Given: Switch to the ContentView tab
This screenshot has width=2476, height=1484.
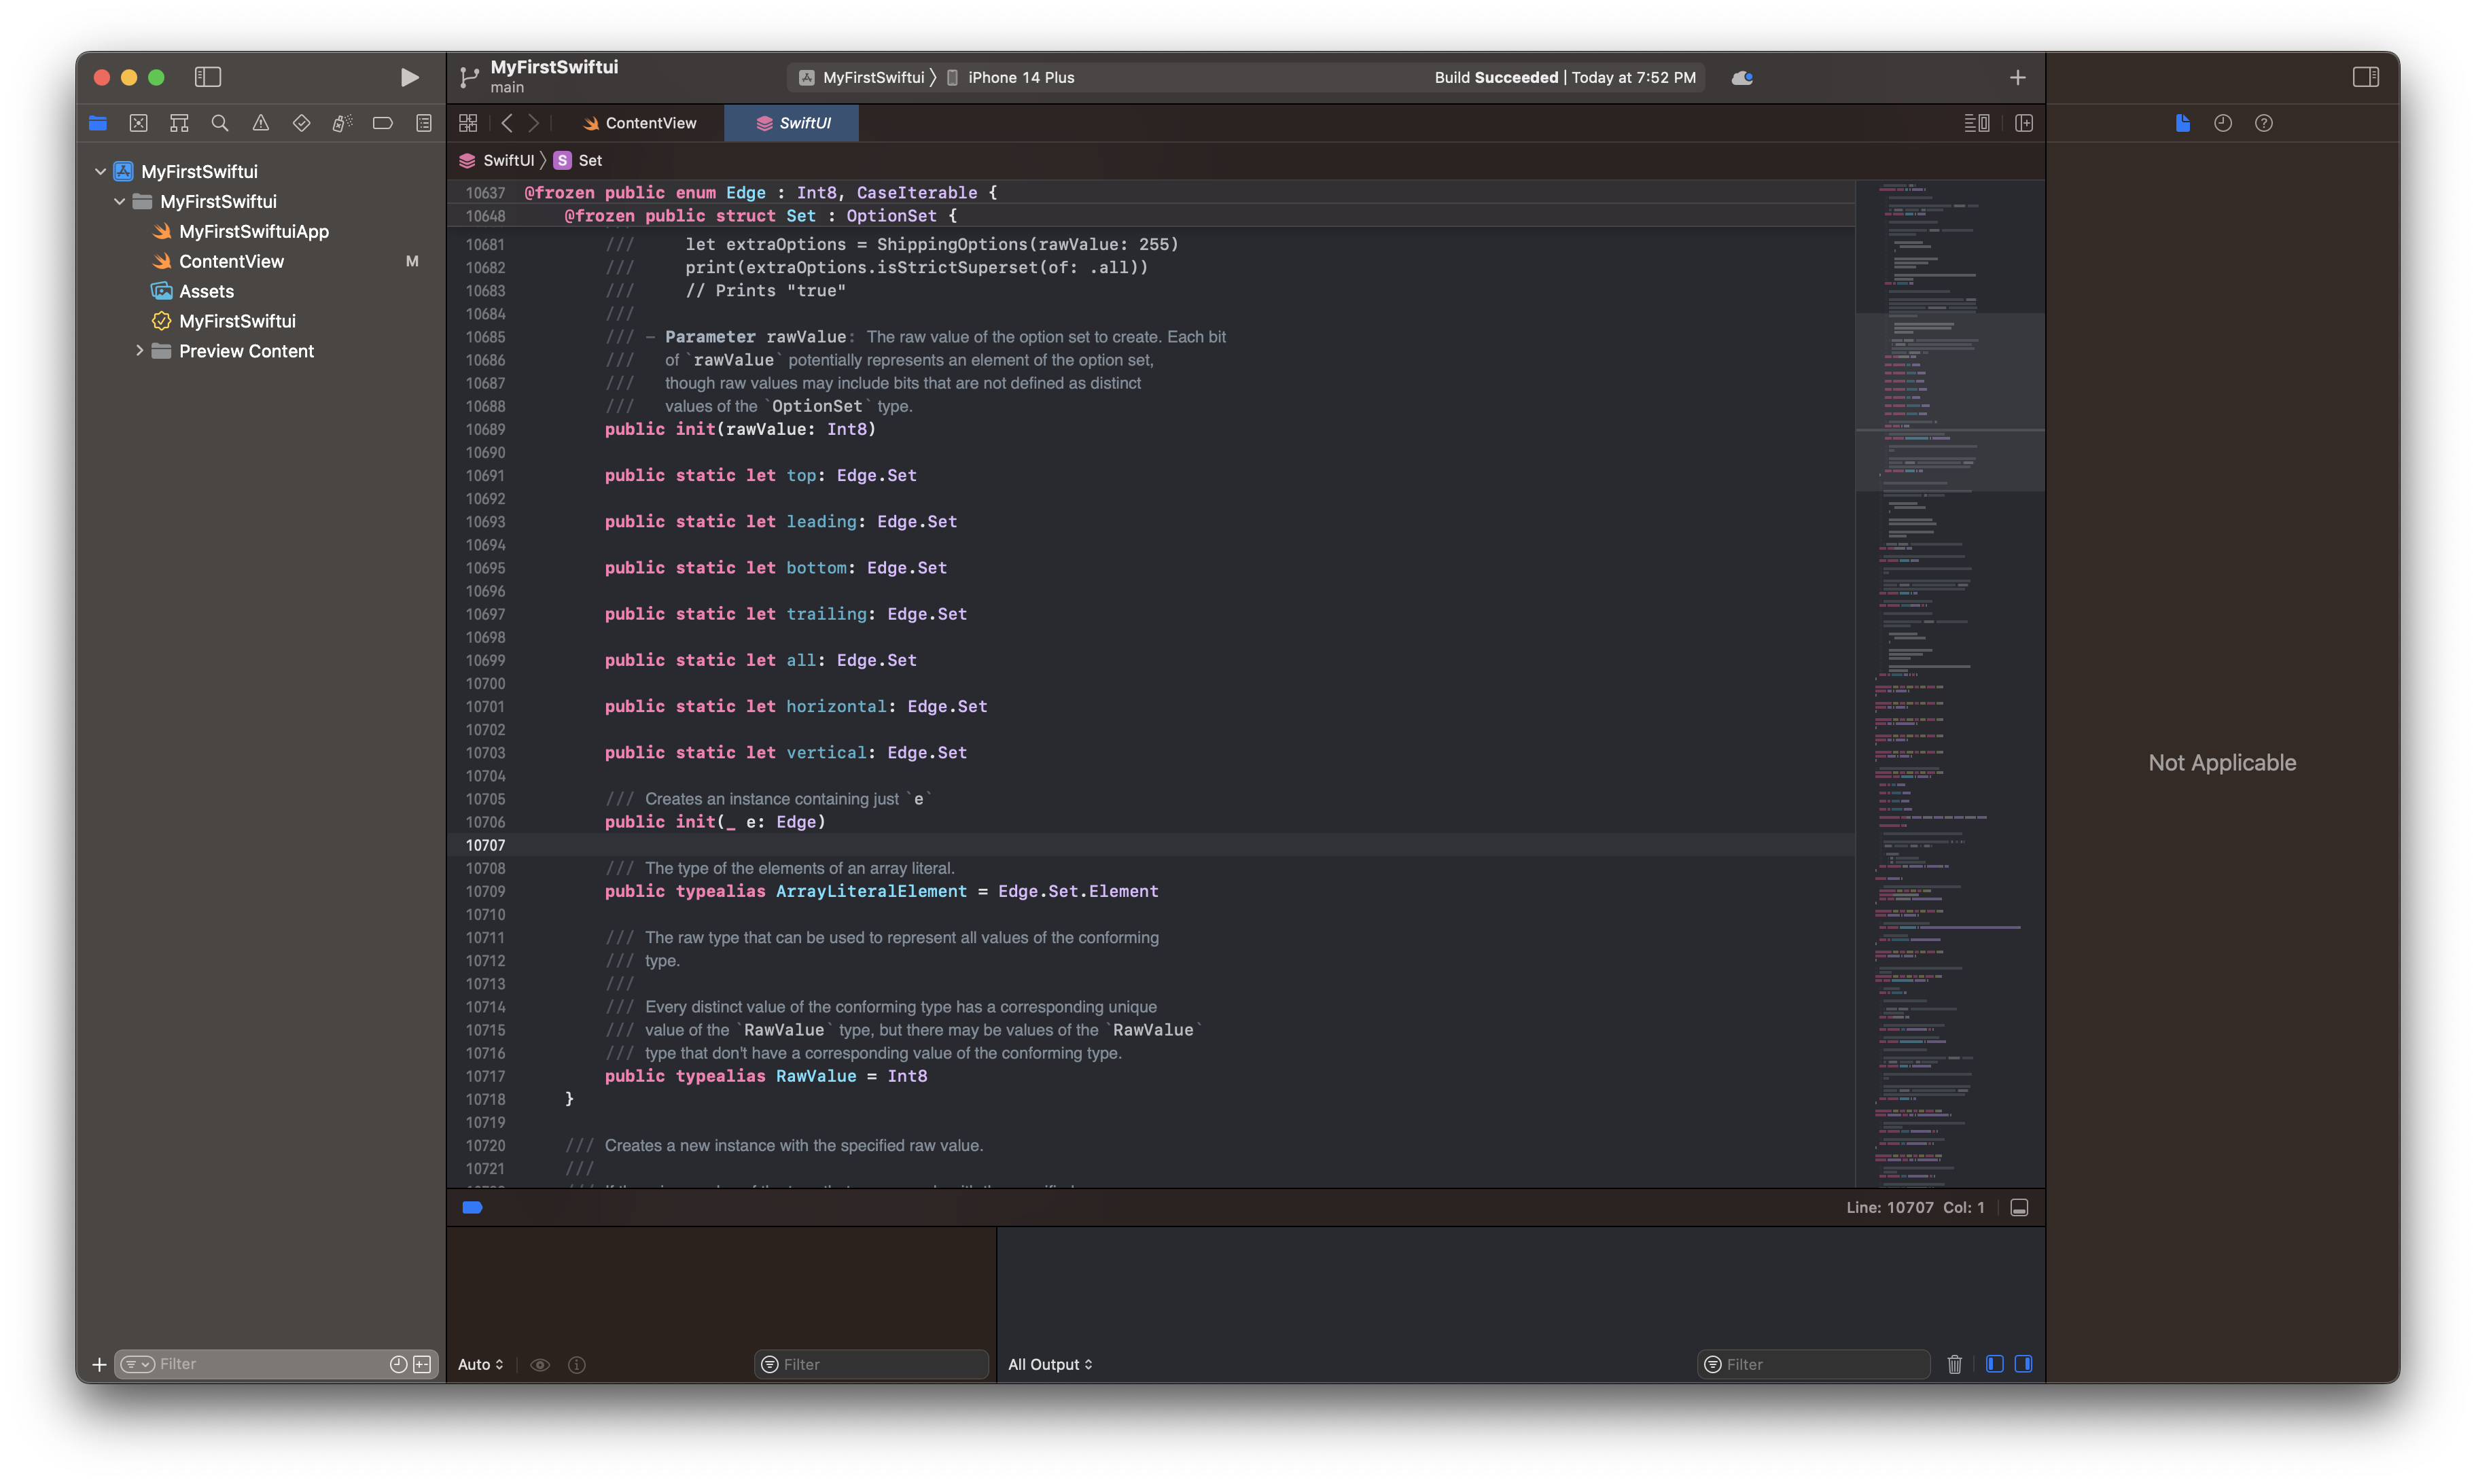Looking at the screenshot, I should (640, 123).
